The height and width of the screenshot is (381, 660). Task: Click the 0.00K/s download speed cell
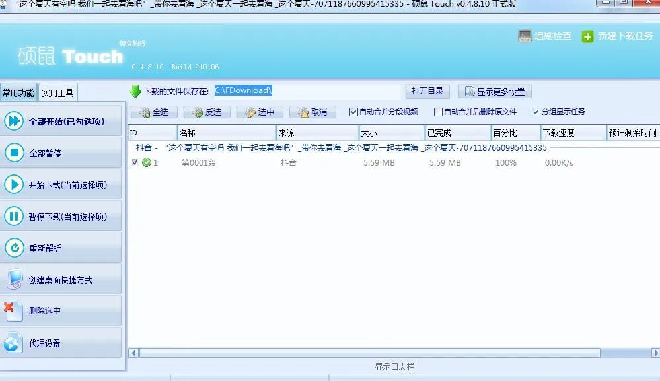click(x=559, y=162)
